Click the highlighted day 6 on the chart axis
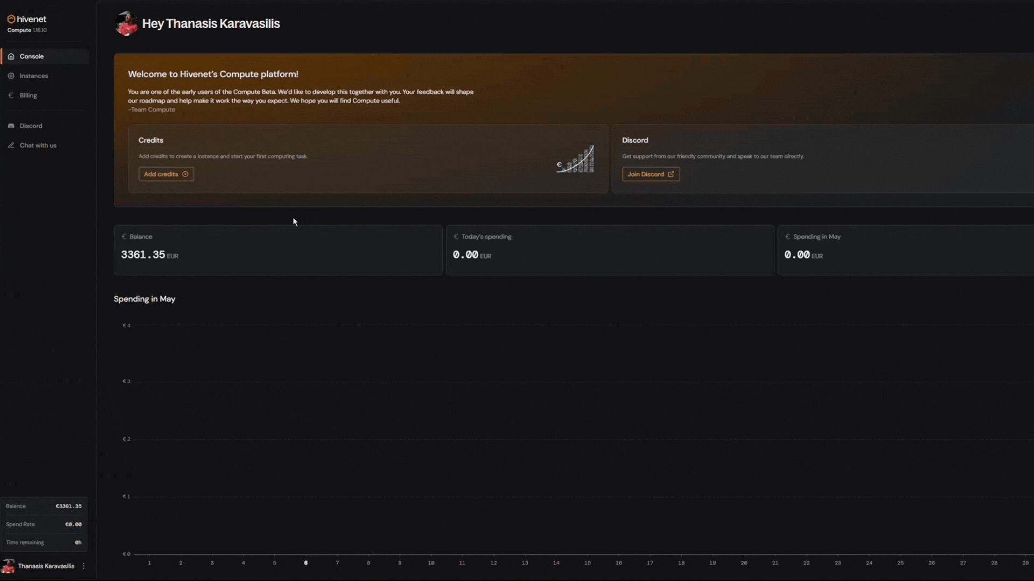The height and width of the screenshot is (581, 1034). tap(306, 563)
